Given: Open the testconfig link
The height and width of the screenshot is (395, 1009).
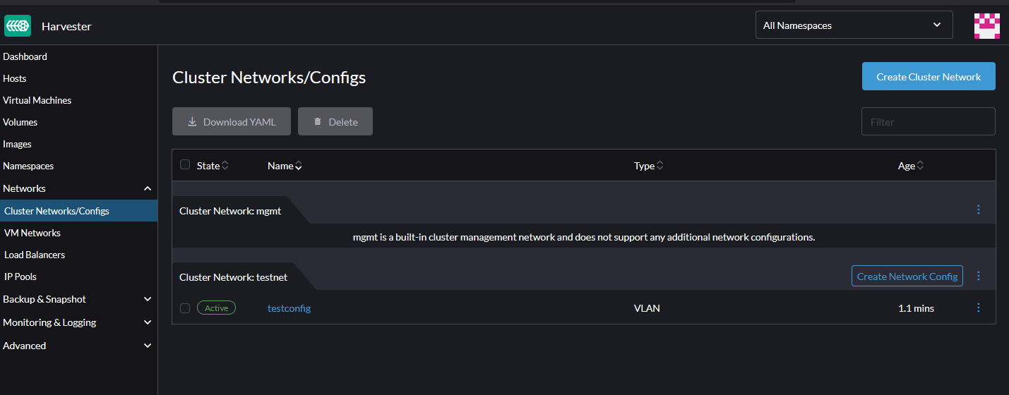Looking at the screenshot, I should 289,308.
